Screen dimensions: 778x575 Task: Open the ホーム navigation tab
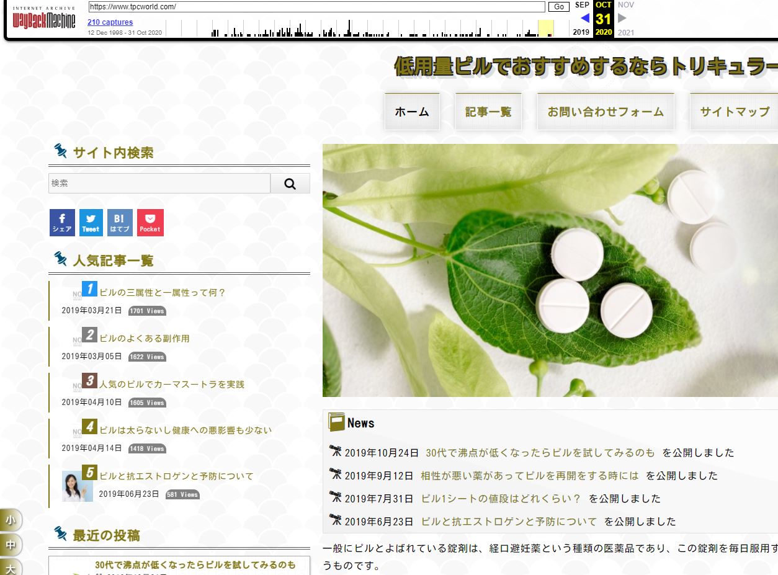(412, 112)
